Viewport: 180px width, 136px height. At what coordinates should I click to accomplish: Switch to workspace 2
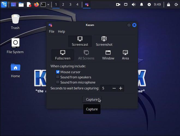tap(63, 5)
